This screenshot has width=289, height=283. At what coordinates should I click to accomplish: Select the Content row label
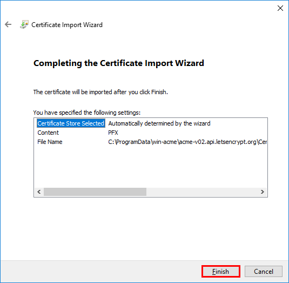coord(48,133)
